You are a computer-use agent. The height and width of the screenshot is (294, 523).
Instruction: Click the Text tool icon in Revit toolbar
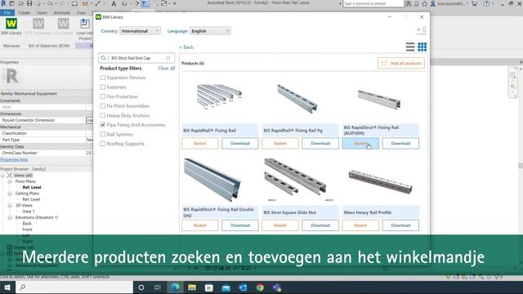[114, 3]
